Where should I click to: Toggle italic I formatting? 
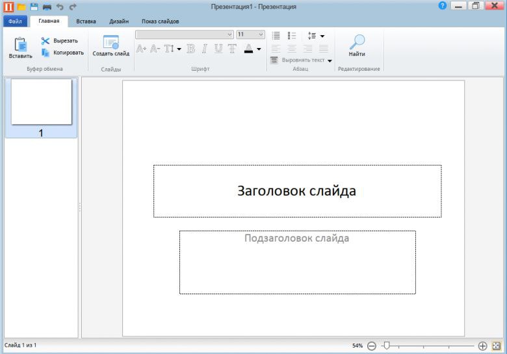click(204, 49)
